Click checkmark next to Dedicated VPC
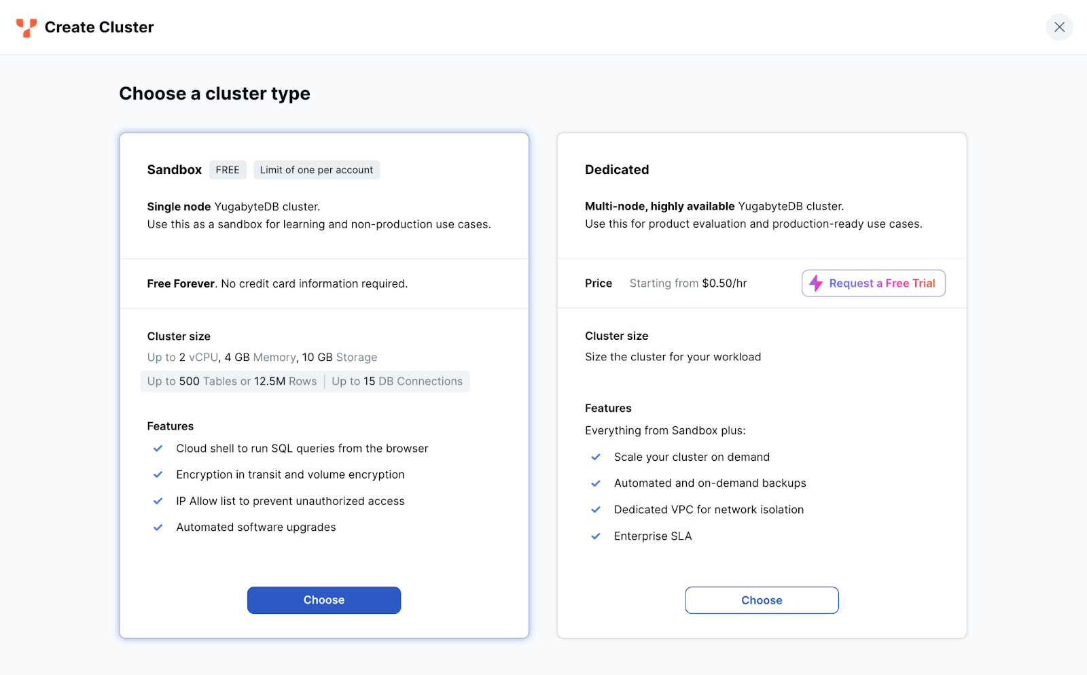 pyautogui.click(x=596, y=510)
